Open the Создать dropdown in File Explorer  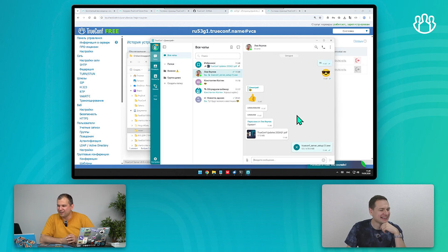coord(136,70)
